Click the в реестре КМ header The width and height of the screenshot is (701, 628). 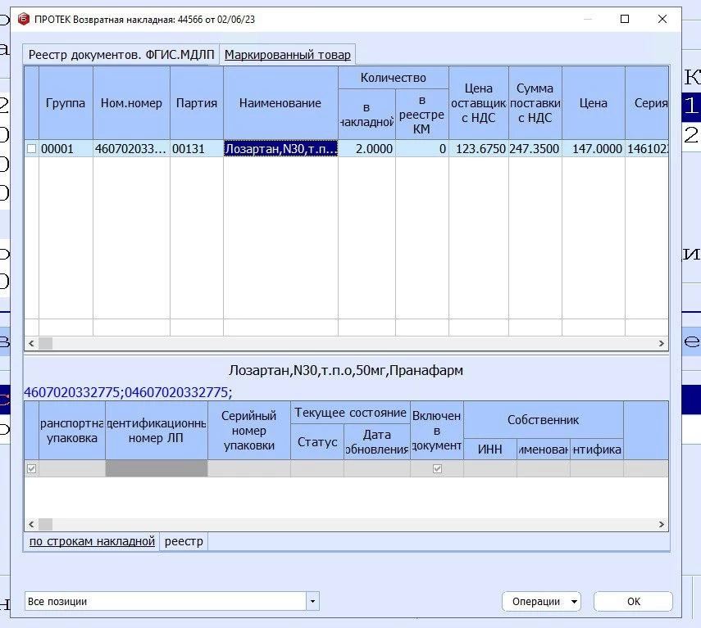click(421, 115)
